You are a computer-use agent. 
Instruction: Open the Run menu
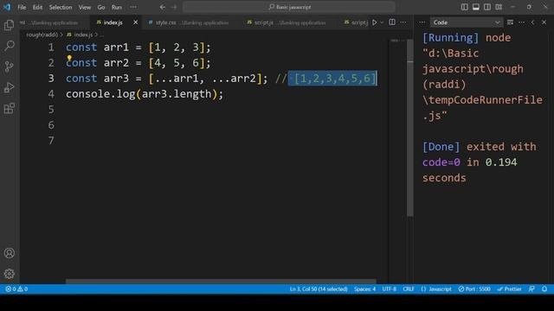pyautogui.click(x=117, y=7)
